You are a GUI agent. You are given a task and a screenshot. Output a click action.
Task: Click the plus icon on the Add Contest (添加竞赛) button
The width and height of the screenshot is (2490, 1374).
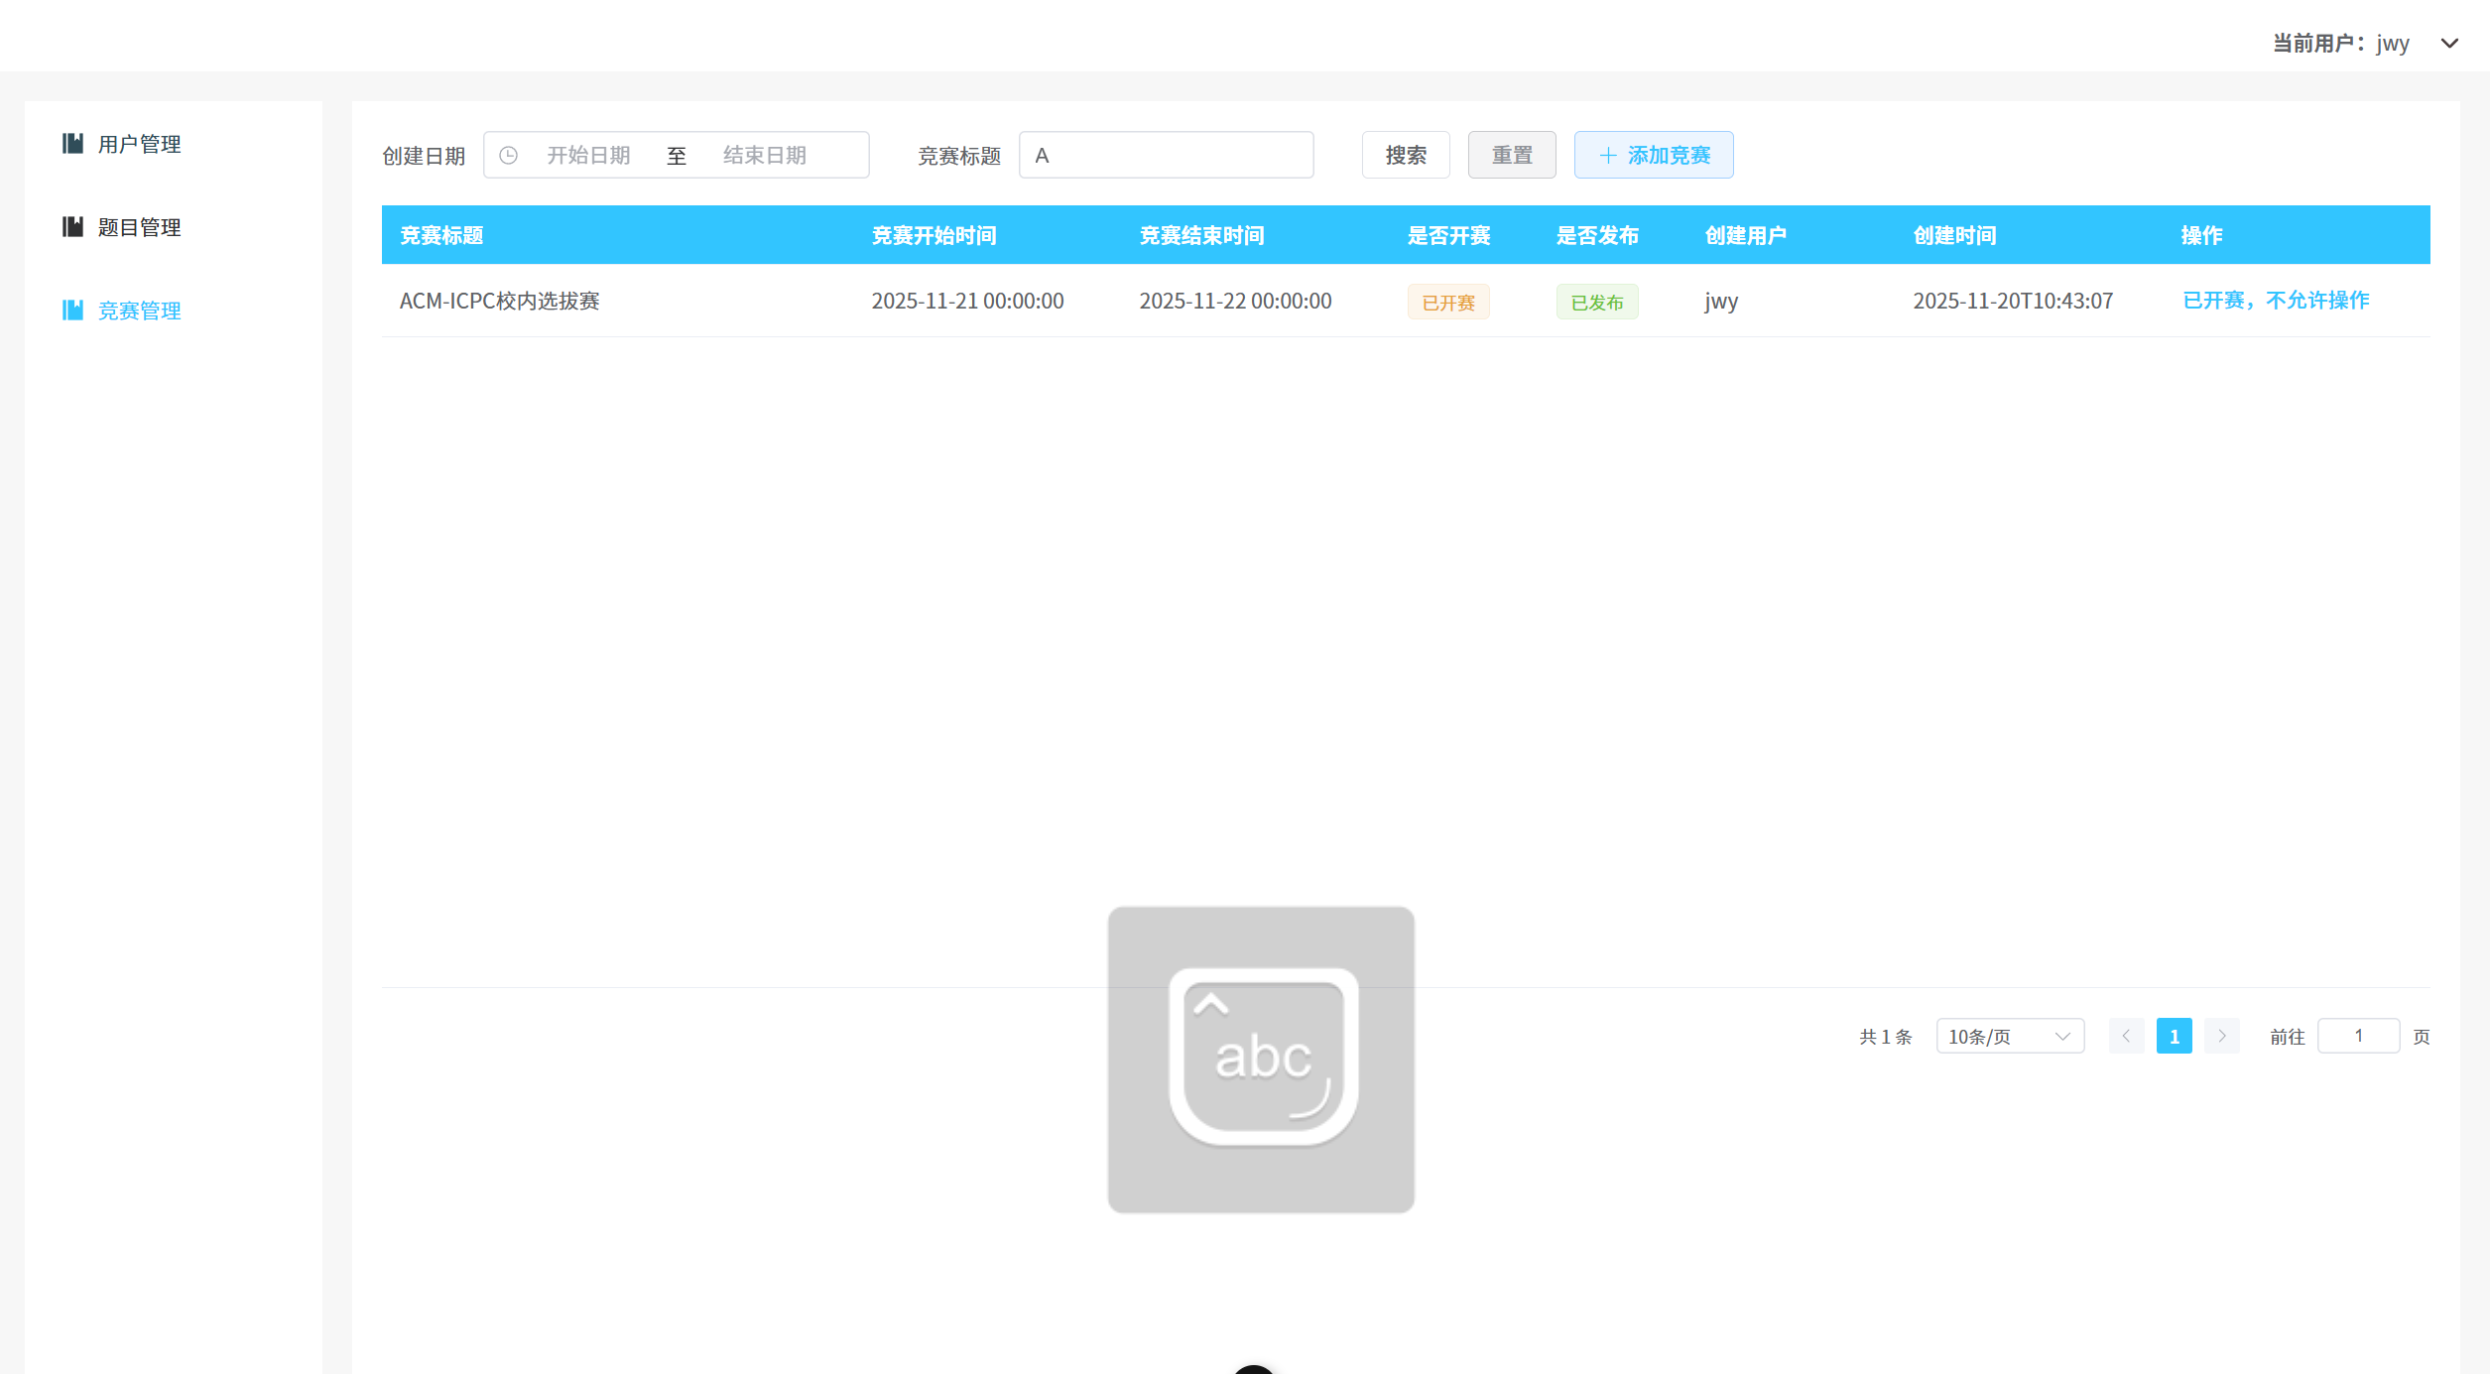pos(1607,156)
